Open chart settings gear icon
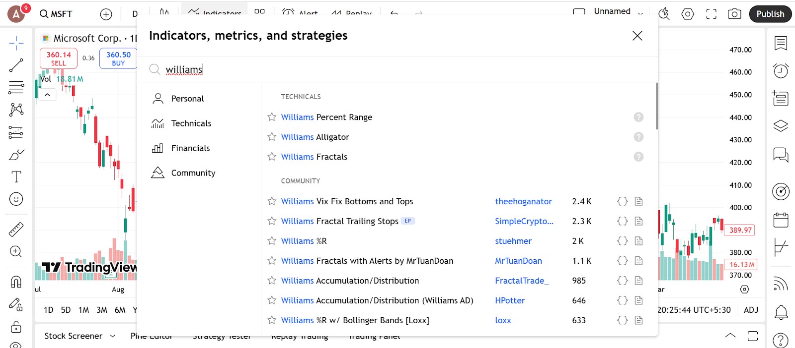The height and width of the screenshot is (348, 795). 688,14
